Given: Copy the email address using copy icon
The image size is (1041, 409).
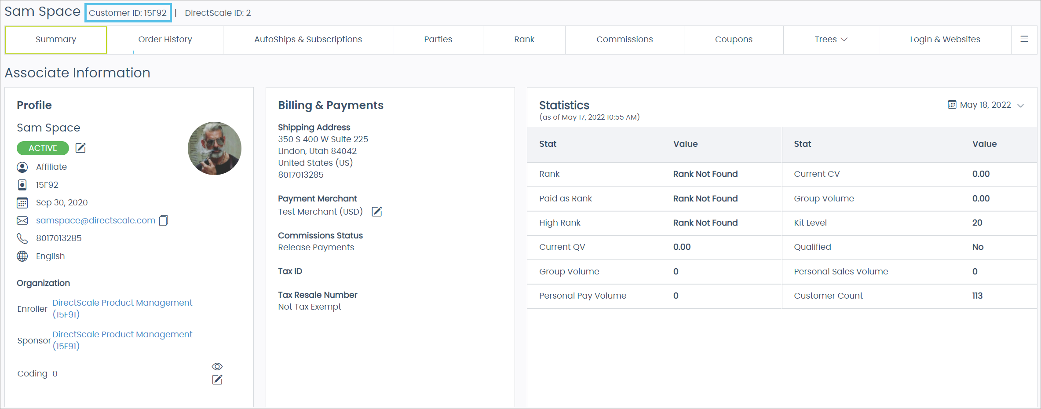Looking at the screenshot, I should pyautogui.click(x=164, y=220).
